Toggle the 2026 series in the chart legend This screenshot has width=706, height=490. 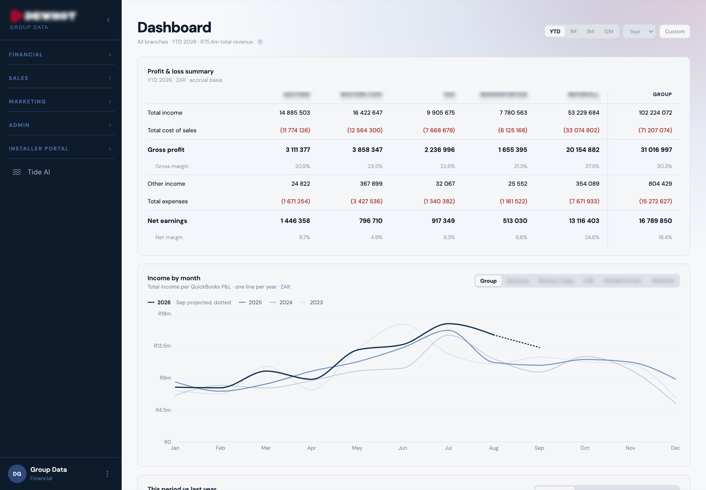pos(159,302)
